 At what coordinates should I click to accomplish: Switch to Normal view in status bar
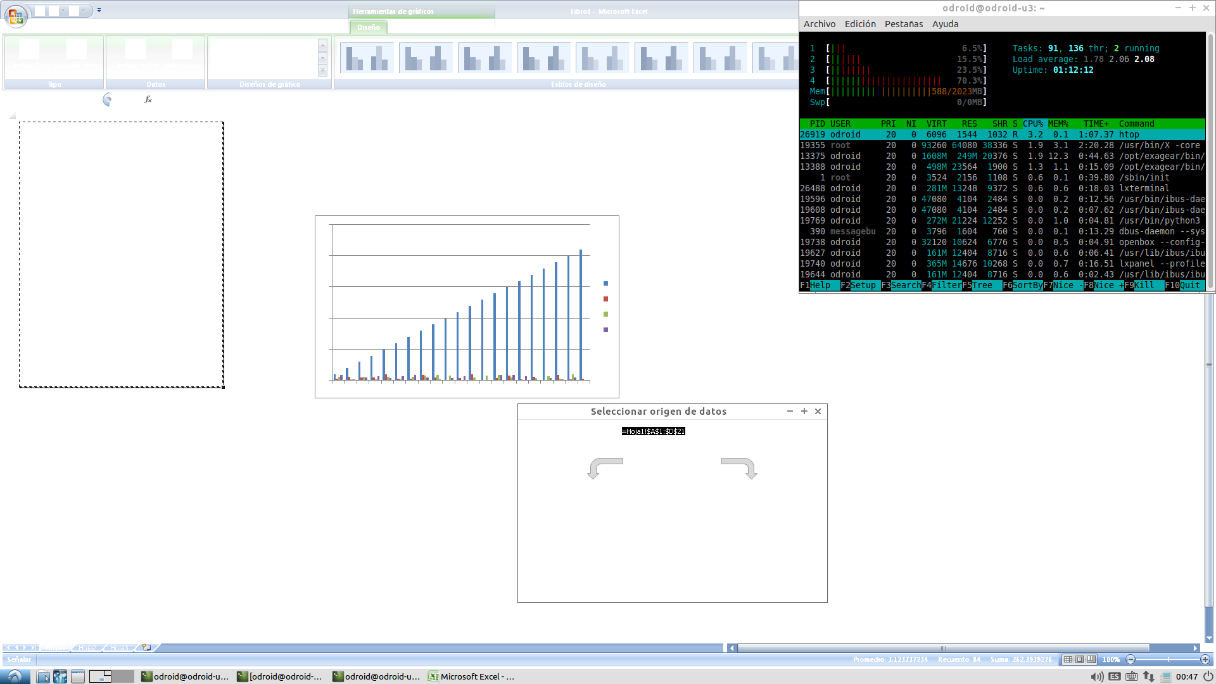(x=1068, y=659)
